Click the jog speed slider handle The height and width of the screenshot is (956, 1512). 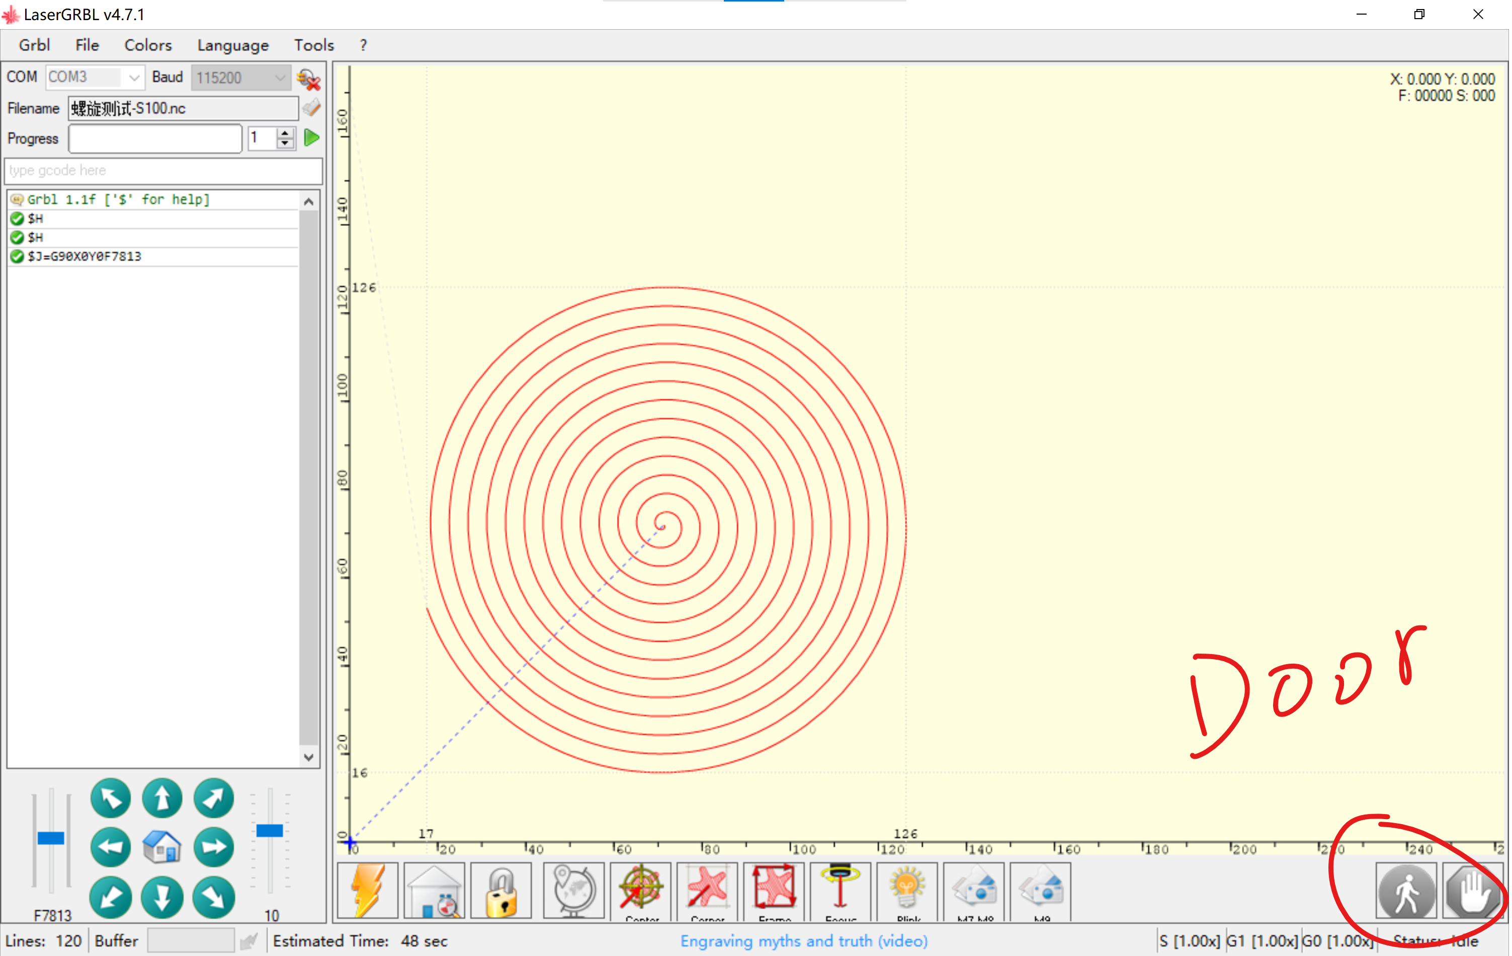tap(51, 837)
